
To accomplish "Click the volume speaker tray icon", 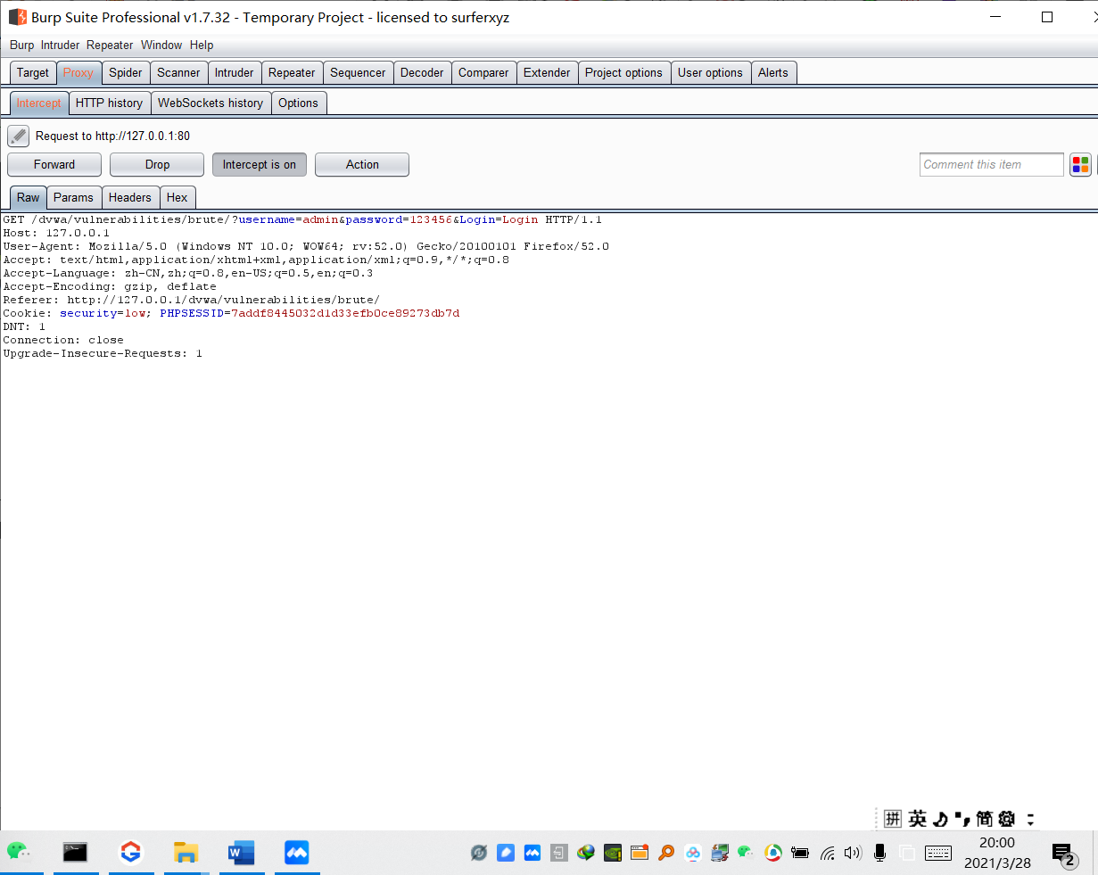I will (x=853, y=853).
